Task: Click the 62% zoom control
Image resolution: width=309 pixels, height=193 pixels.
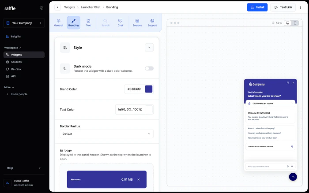Action: (x=277, y=23)
